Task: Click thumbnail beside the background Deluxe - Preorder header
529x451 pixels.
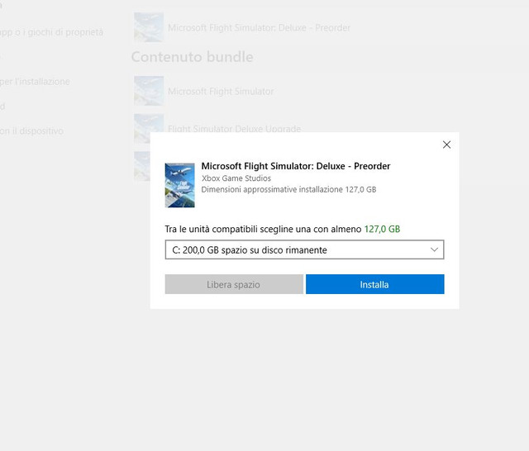Action: [x=149, y=27]
